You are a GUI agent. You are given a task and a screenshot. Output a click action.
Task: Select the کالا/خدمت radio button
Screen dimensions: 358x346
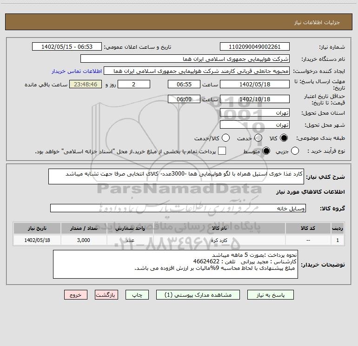pyautogui.click(x=225, y=138)
